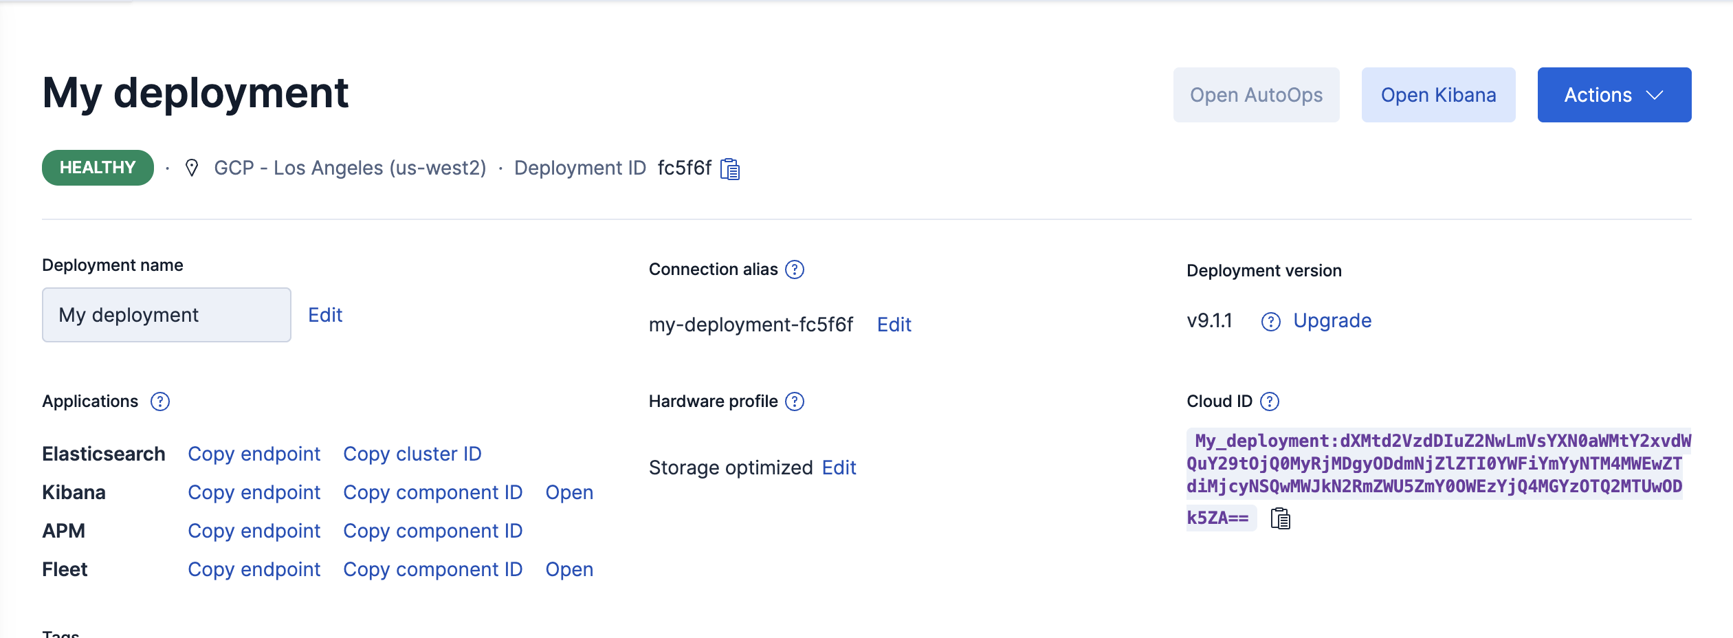Copy the Elasticsearch endpoint

tap(254, 454)
